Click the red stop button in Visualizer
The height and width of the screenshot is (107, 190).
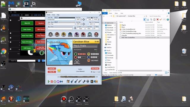pyautogui.click(x=52, y=82)
